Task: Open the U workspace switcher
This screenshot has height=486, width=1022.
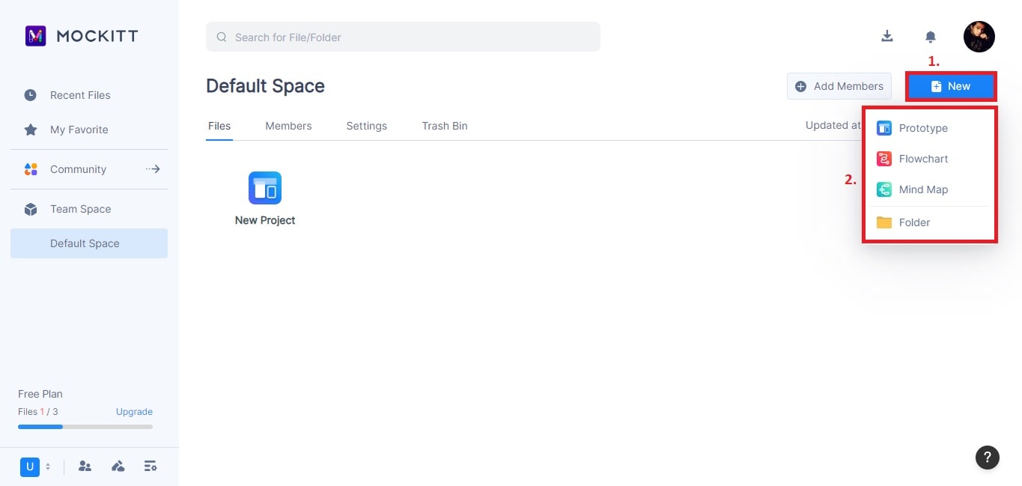Action: click(35, 467)
